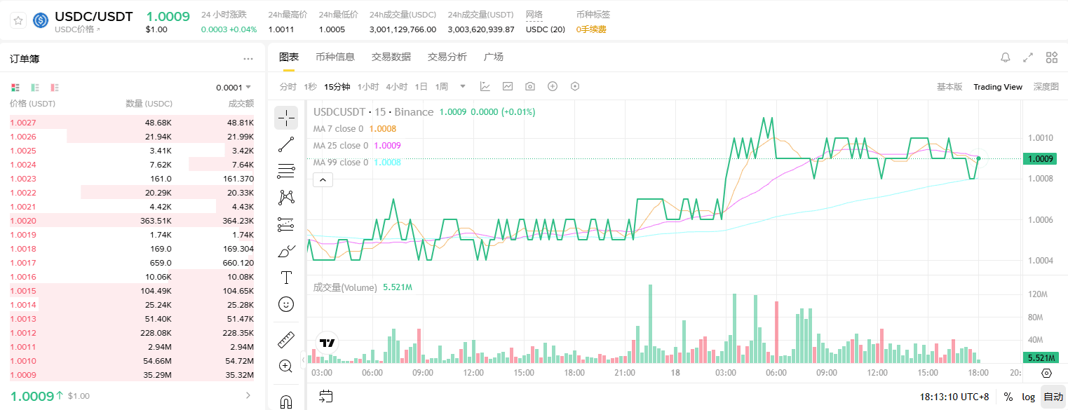
Task: Select the 4小时 interval
Action: coord(397,87)
